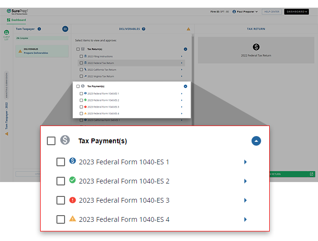This screenshot has width=318, height=241.
Task: Check the 2022 Virginia Tax Return checkbox
Action: click(x=81, y=76)
